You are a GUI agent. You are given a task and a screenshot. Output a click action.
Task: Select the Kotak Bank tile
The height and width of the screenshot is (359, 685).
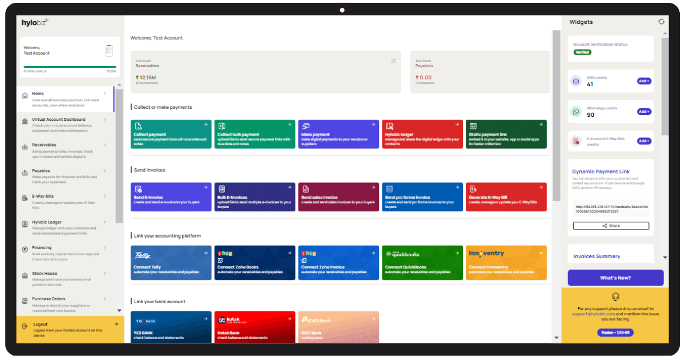tap(255, 327)
